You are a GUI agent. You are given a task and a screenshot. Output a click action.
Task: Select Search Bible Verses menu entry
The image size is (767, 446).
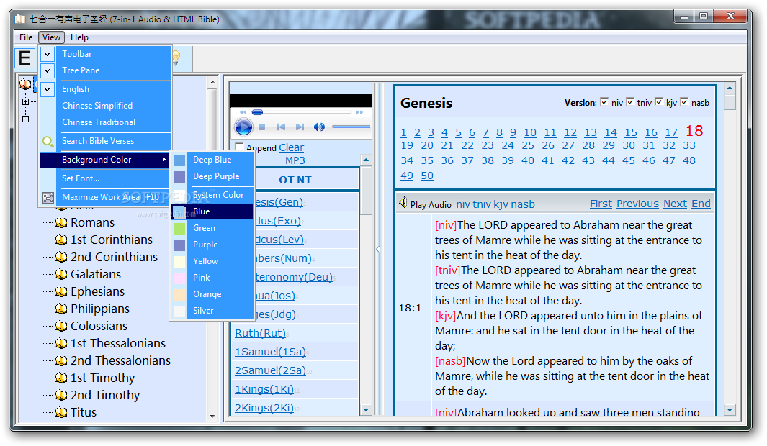pos(98,141)
